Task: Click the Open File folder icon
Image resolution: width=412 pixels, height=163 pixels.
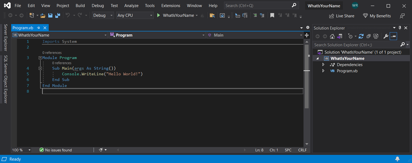Action: coord(43,15)
